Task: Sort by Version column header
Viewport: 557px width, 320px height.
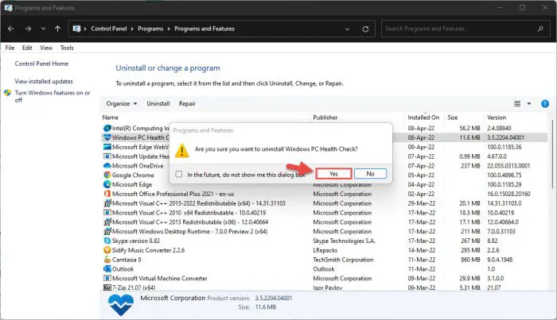Action: 497,118
